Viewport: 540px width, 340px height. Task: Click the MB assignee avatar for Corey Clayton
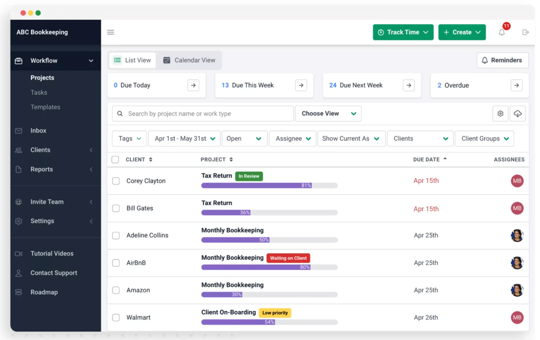[x=517, y=181]
